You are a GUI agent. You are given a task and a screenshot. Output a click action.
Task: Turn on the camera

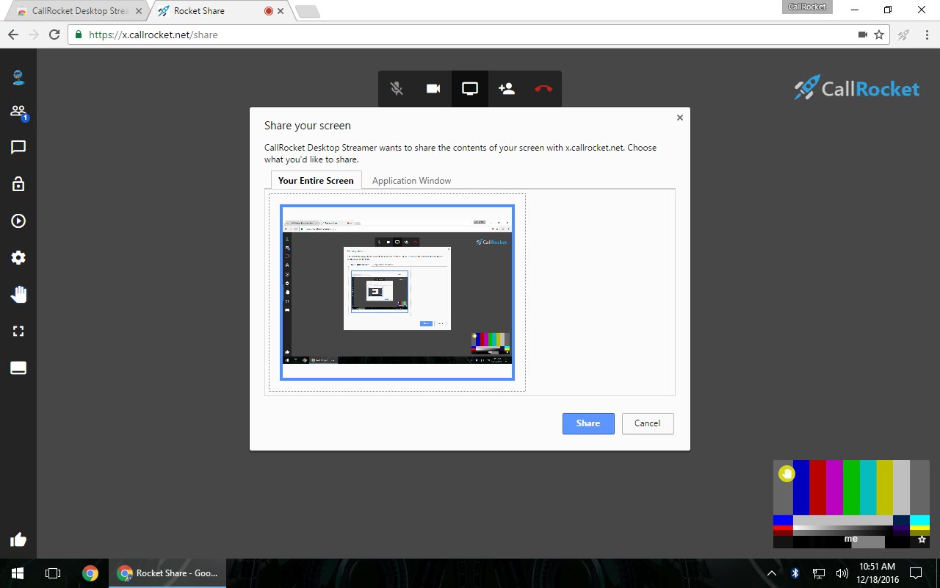click(433, 88)
